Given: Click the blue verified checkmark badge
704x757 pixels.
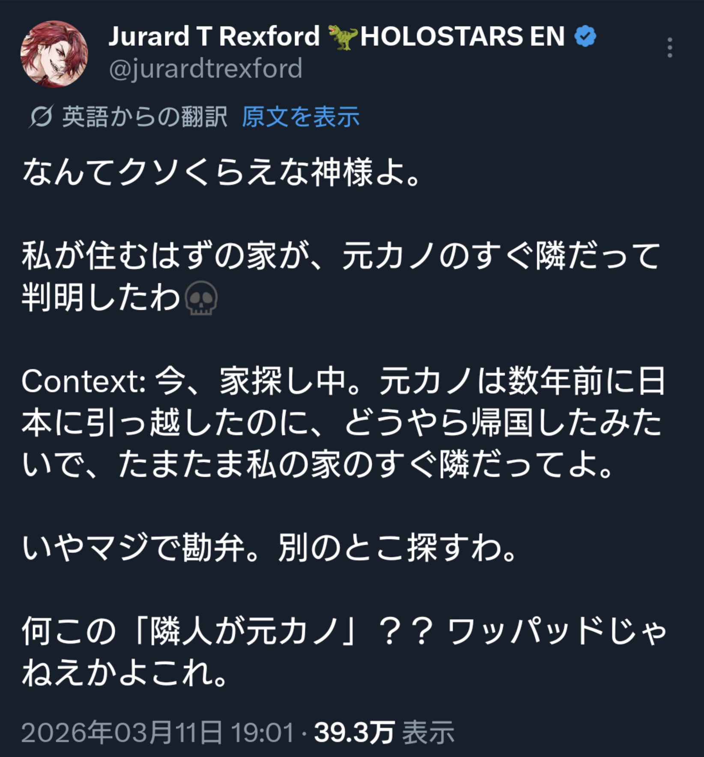Looking at the screenshot, I should click(585, 36).
